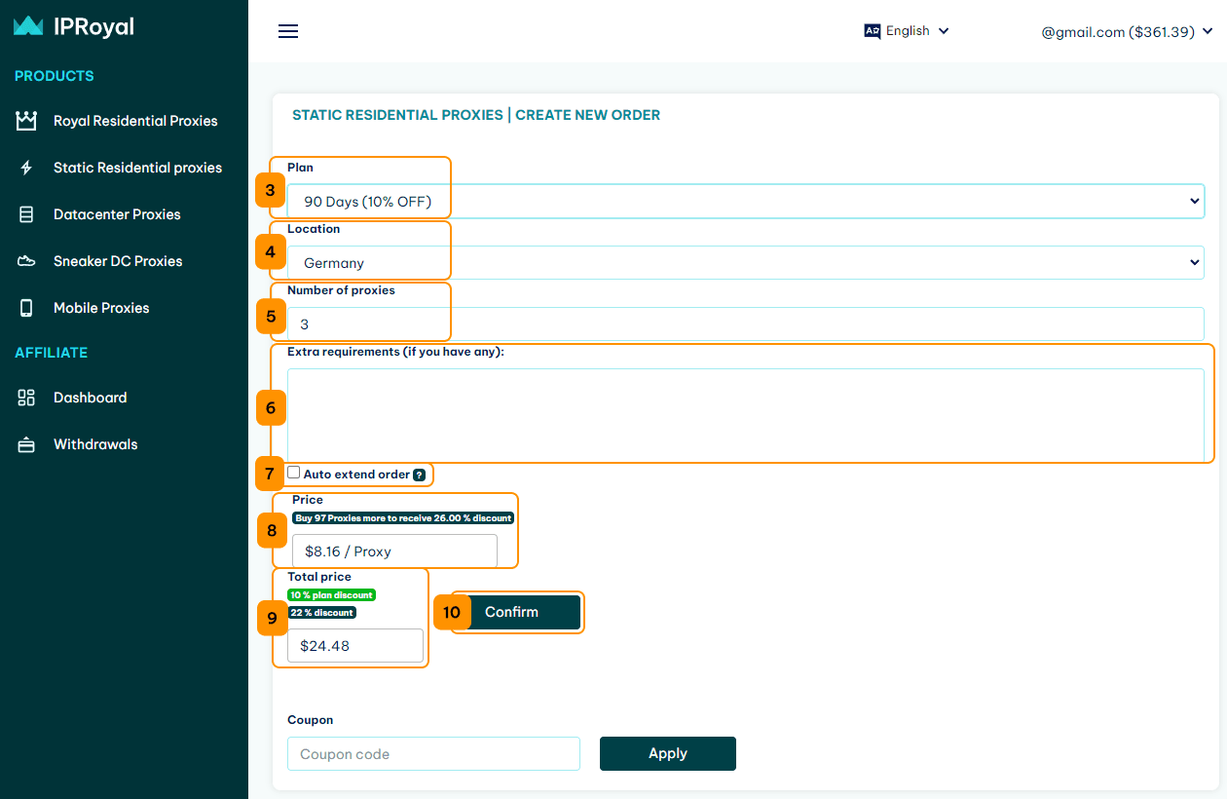The width and height of the screenshot is (1227, 799).
Task: Click the Create New Order heading link
Action: coord(588,115)
